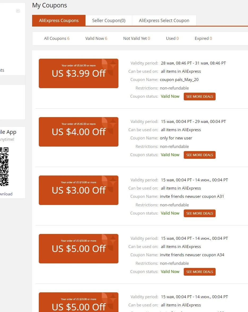Filter by All Coupons 6
The height and width of the screenshot is (312, 248).
(x=57, y=39)
